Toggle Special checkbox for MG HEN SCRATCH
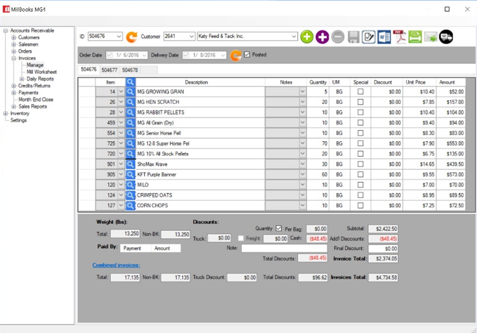The height and width of the screenshot is (333, 477). click(x=360, y=102)
